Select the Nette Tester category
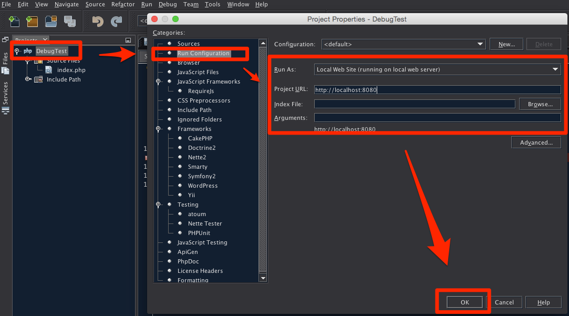The height and width of the screenshot is (316, 569). 205,223
